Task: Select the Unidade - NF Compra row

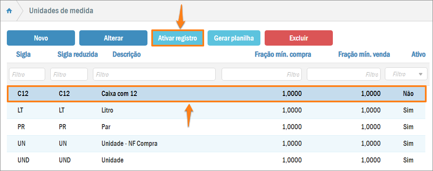Action: click(216, 144)
